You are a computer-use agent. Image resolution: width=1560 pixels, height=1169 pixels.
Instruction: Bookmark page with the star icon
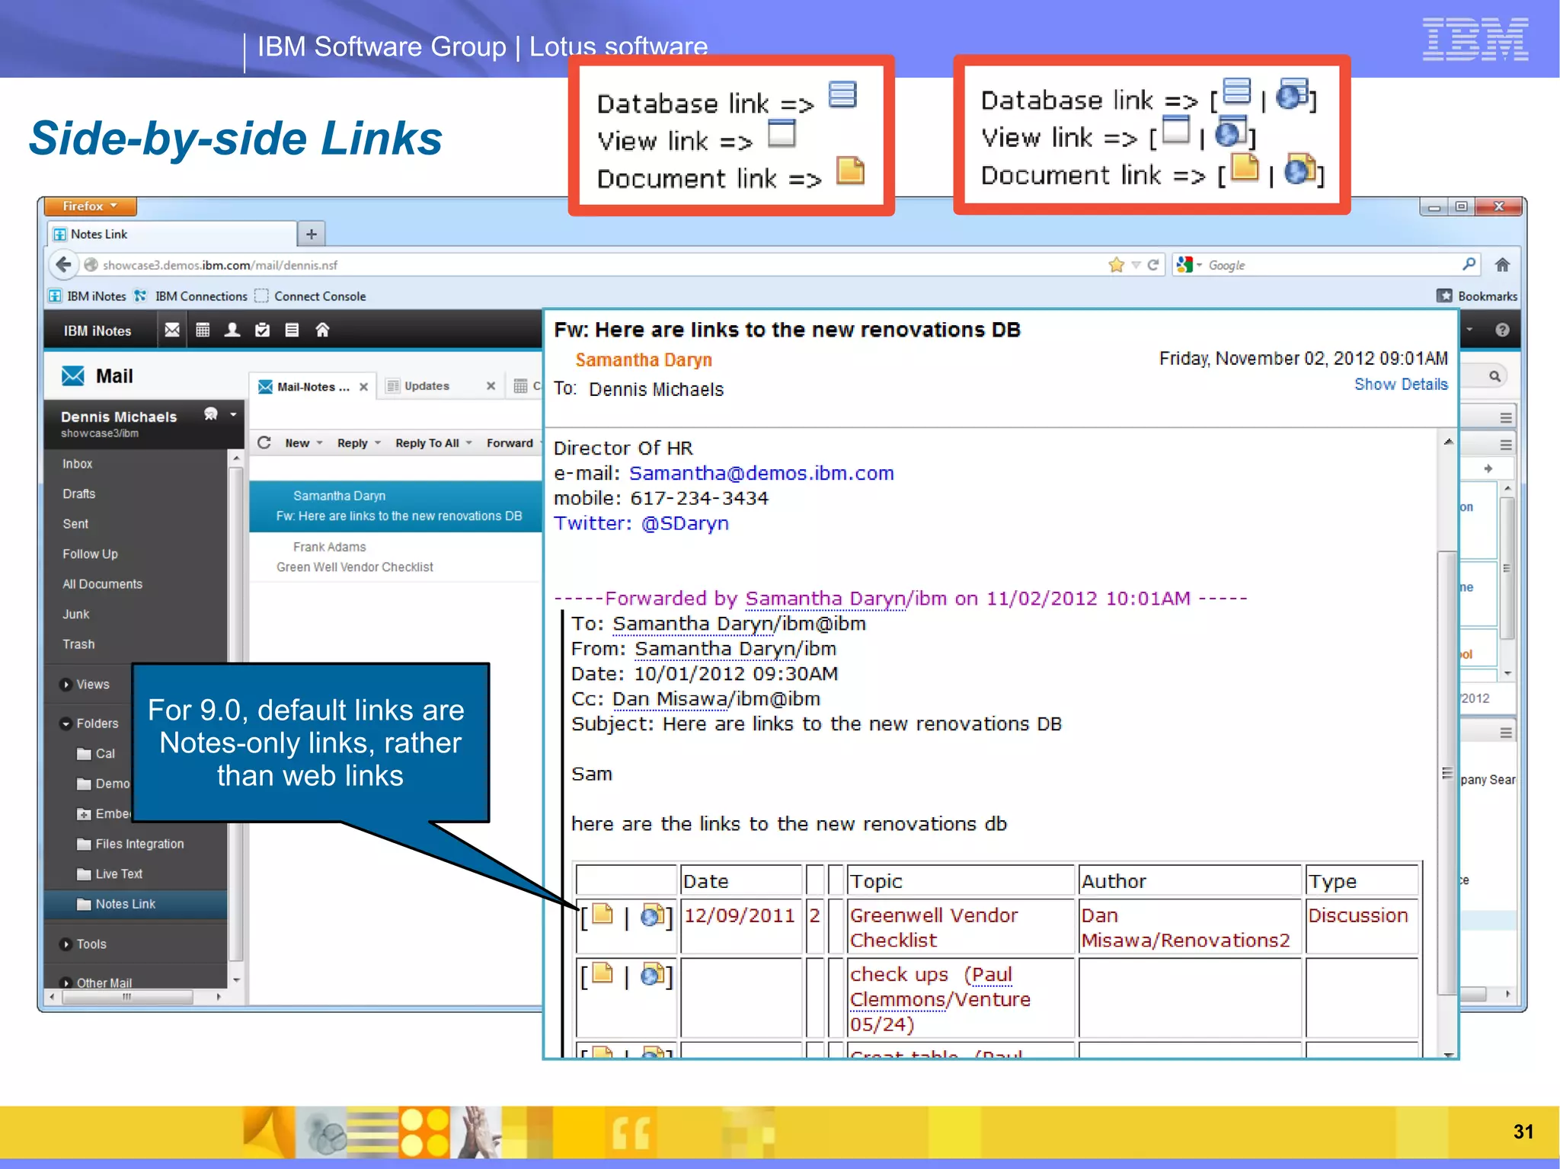click(x=1116, y=265)
